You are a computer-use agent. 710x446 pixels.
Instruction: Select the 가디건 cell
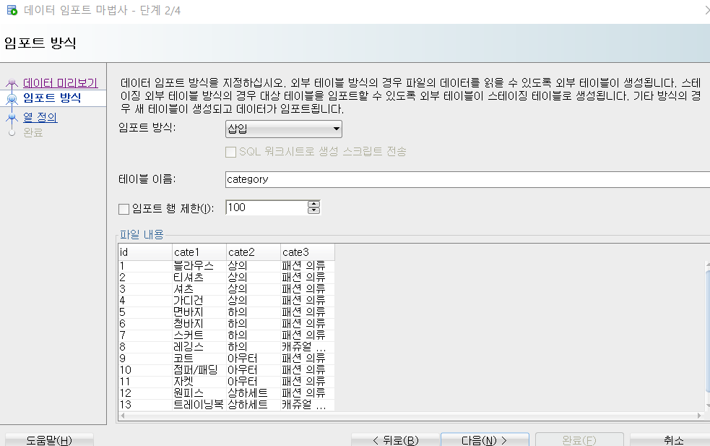point(199,301)
